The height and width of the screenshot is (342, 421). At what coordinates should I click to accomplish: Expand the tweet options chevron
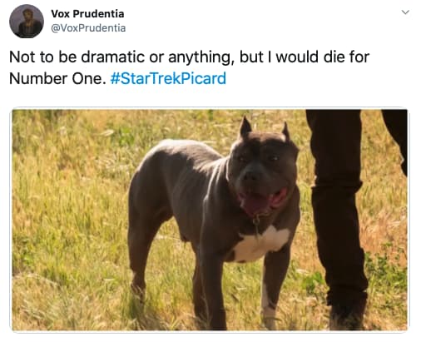pyautogui.click(x=405, y=12)
